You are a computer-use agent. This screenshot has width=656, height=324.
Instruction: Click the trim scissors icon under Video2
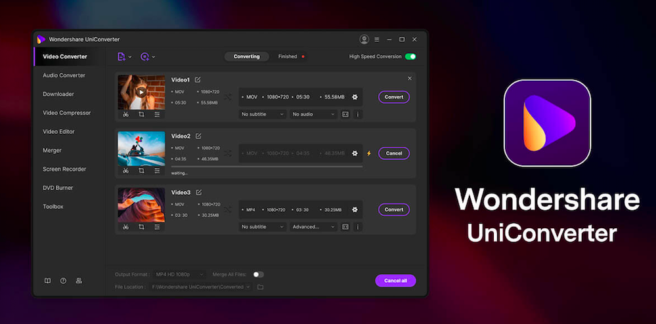click(x=125, y=171)
